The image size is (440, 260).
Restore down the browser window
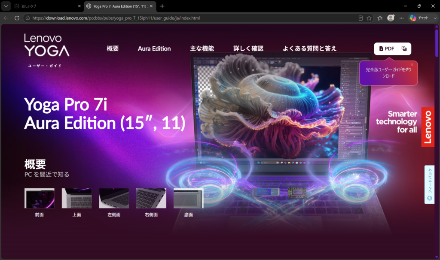[419, 6]
